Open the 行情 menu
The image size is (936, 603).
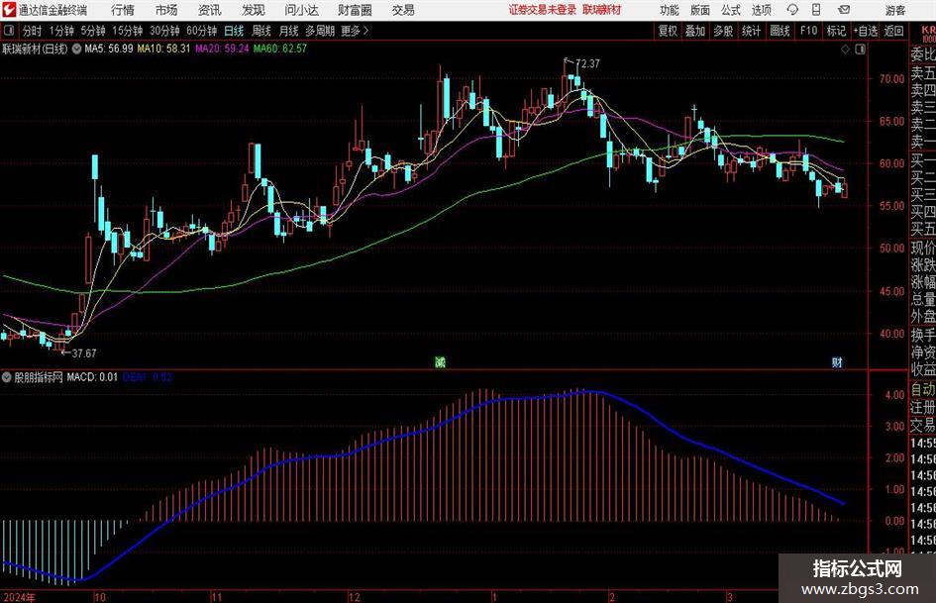tap(123, 10)
